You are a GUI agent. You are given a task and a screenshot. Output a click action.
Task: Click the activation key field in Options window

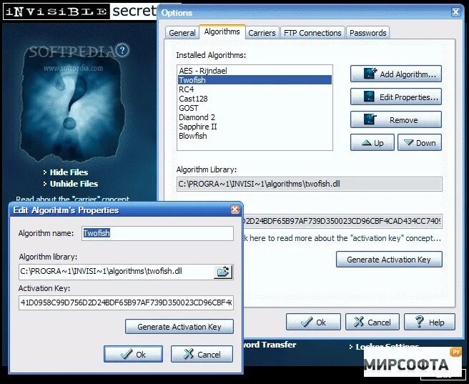(x=342, y=221)
